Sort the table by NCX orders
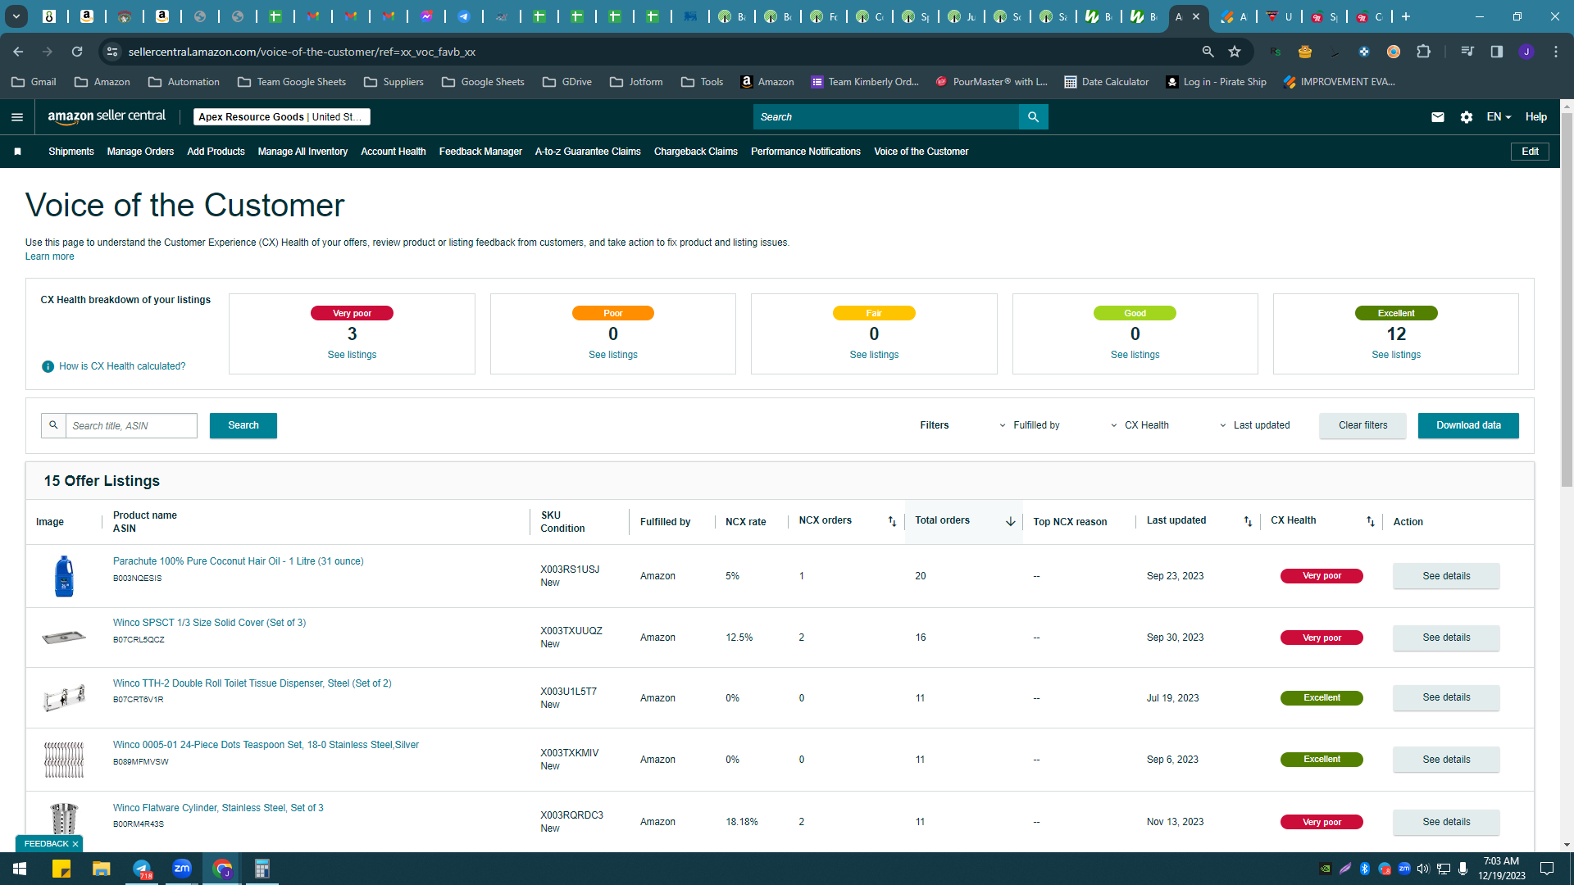This screenshot has width=1574, height=885. [892, 521]
